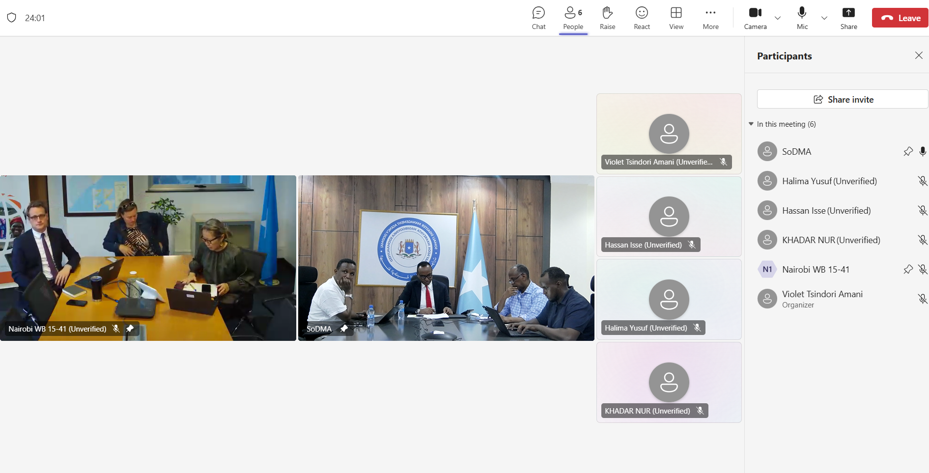Unpin the Nairobi WB 15-41 video tile
Screen dimensions: 929x473
(x=130, y=329)
